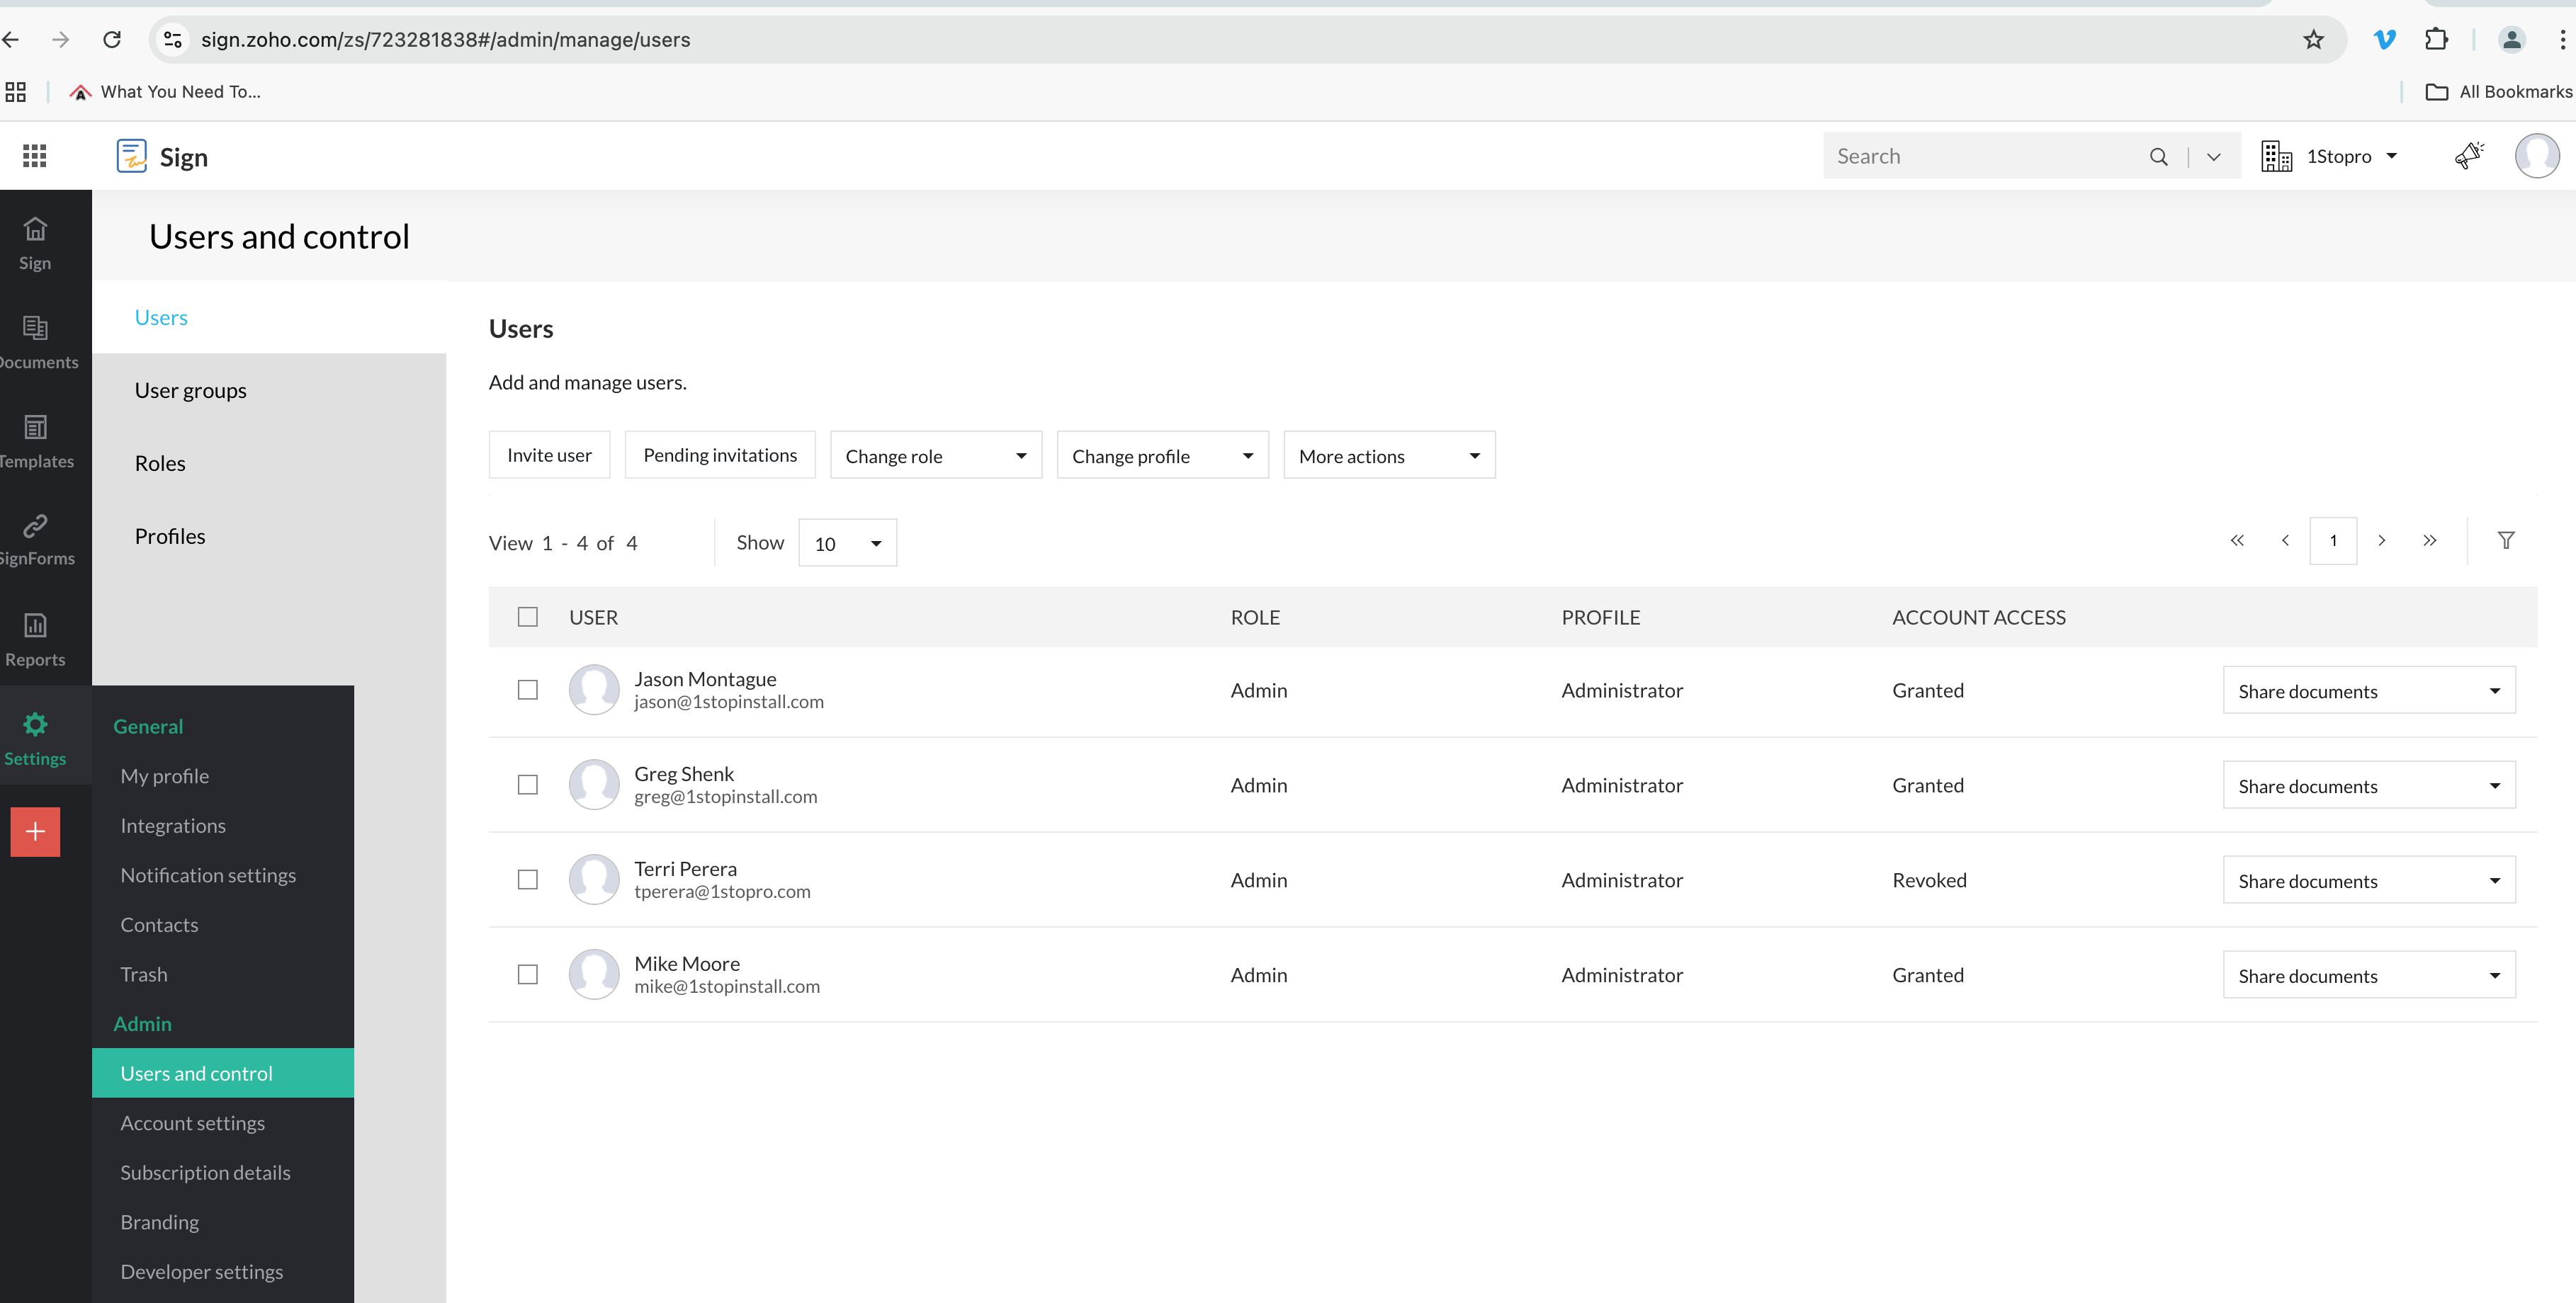The image size is (2576, 1303).
Task: Click the Invite user button
Action: coord(549,455)
